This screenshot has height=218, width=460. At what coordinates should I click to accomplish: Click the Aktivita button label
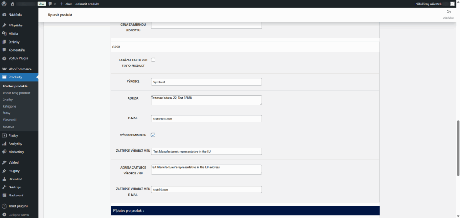448,18
